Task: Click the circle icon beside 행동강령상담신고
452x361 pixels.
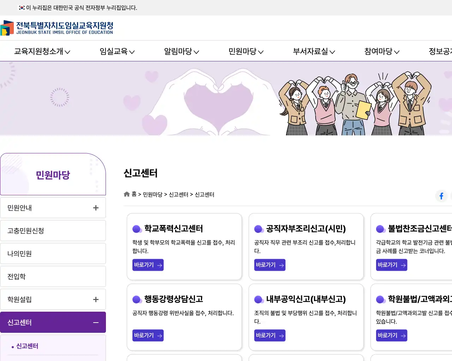Action: pyautogui.click(x=137, y=299)
